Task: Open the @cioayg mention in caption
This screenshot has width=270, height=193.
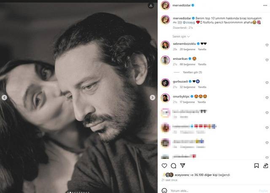Action: tap(189, 22)
